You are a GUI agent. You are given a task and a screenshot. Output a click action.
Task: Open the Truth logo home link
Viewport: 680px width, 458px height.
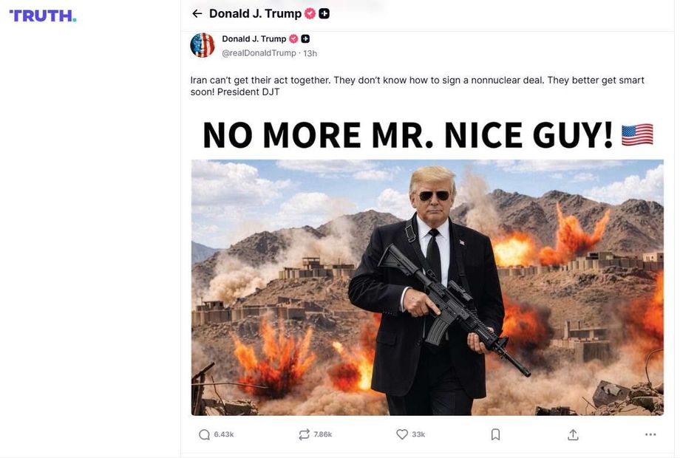click(x=43, y=16)
